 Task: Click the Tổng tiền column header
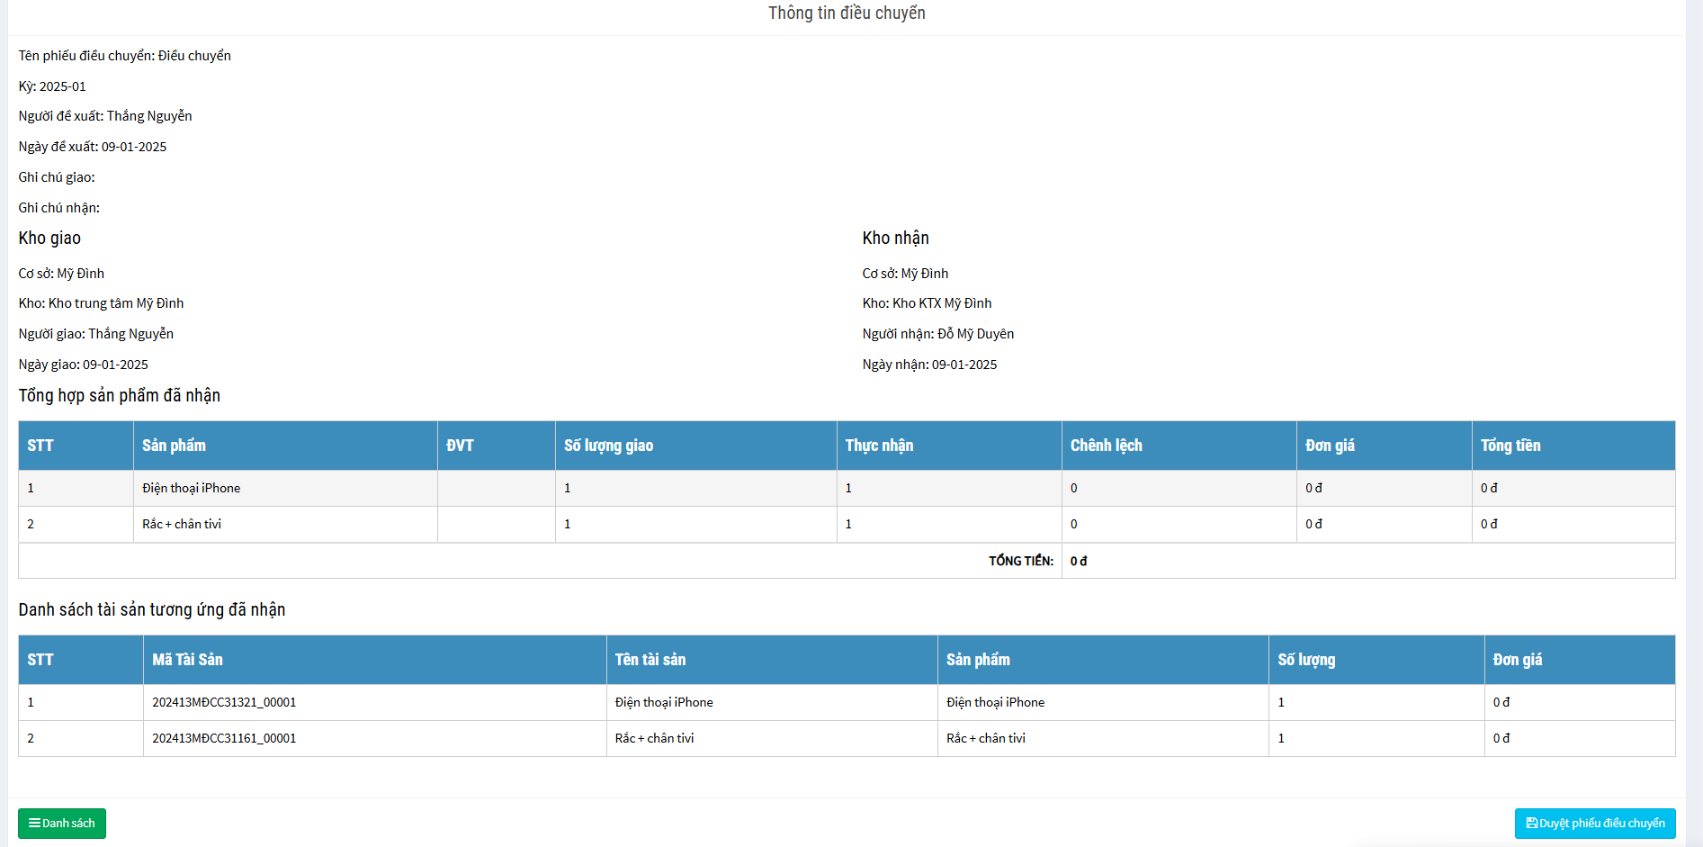point(1510,446)
